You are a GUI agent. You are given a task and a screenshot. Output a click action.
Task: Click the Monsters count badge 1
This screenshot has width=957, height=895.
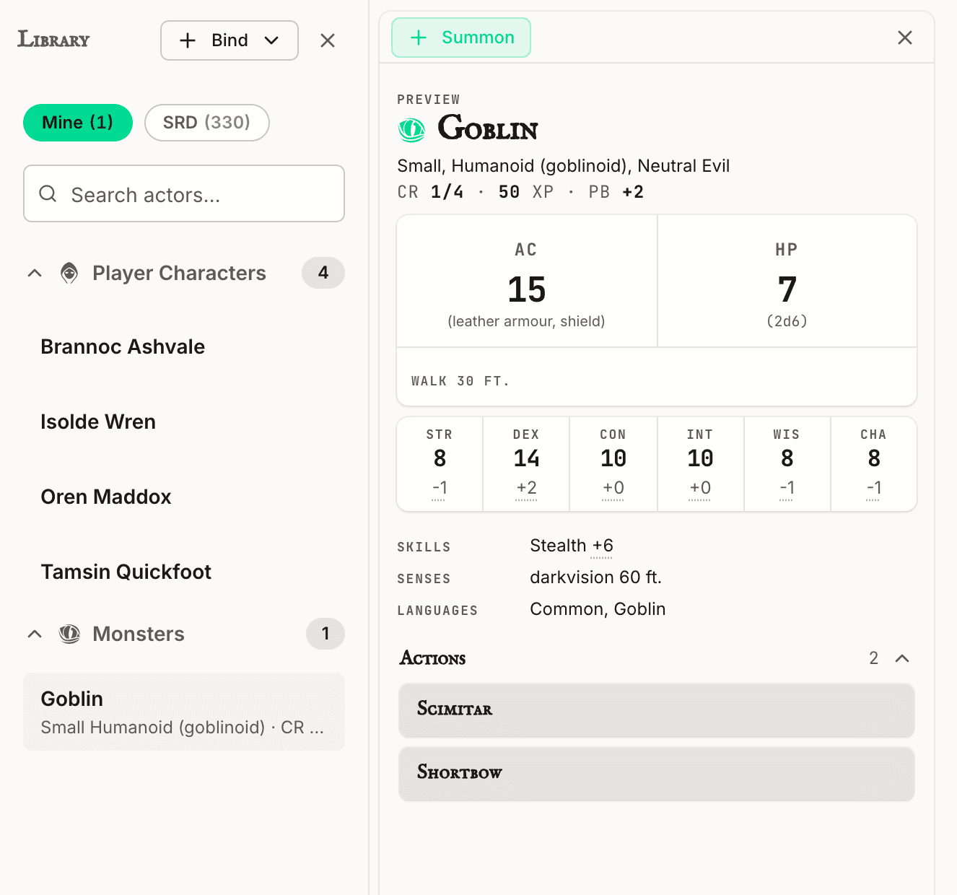(x=325, y=634)
